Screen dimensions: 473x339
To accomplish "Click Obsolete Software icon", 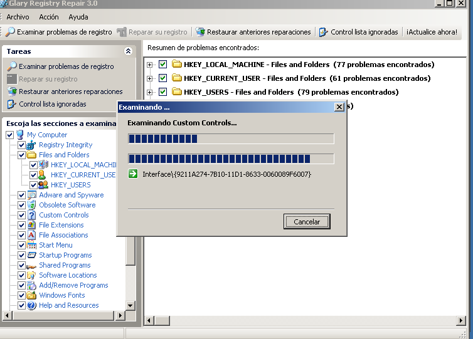I will pos(31,205).
